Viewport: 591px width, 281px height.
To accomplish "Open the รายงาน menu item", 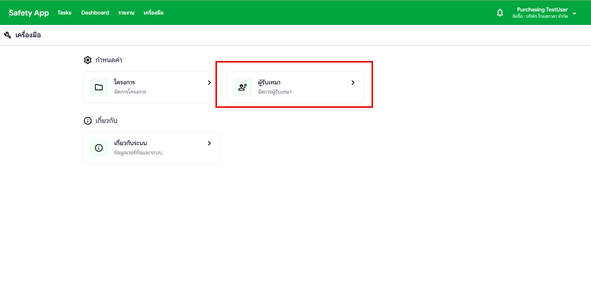I will 126,13.
